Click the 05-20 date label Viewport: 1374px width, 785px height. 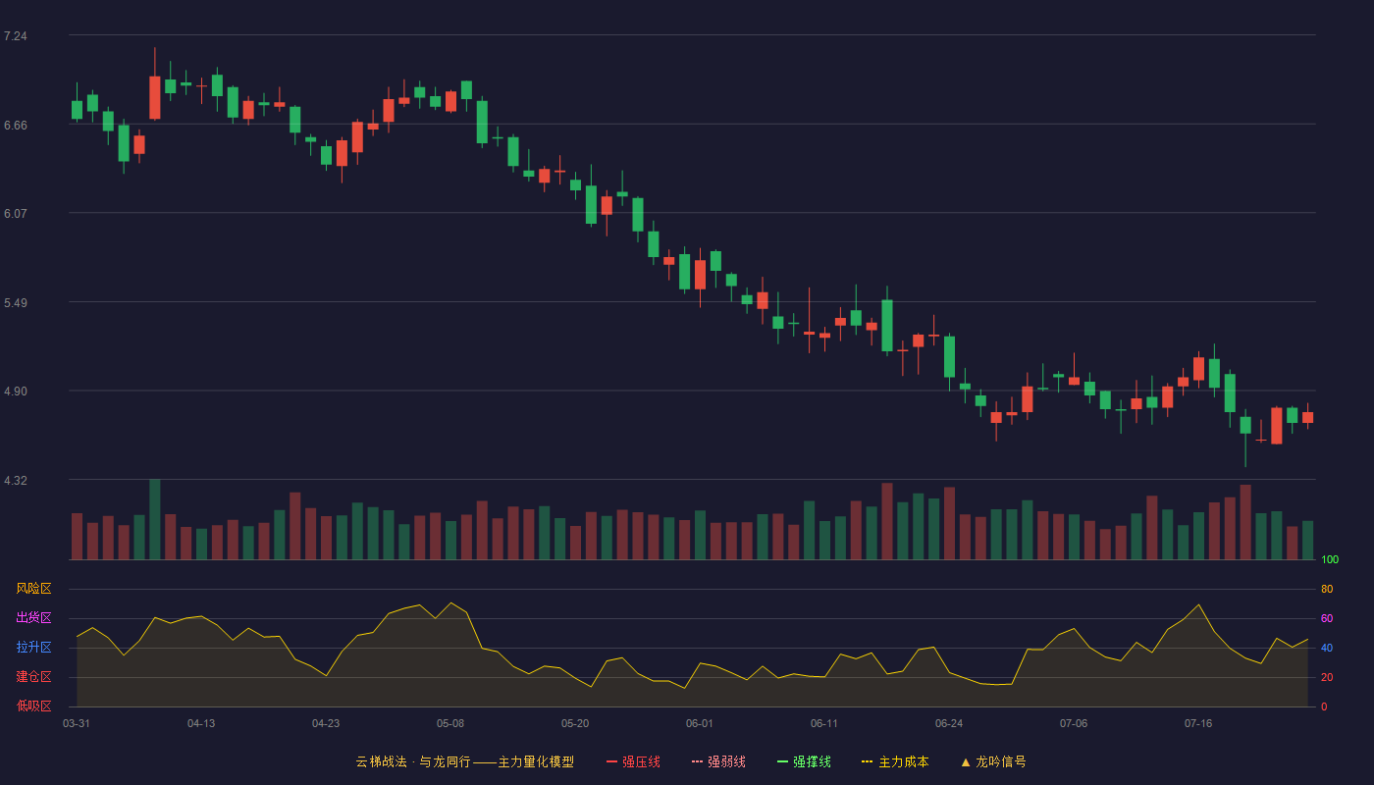575,723
